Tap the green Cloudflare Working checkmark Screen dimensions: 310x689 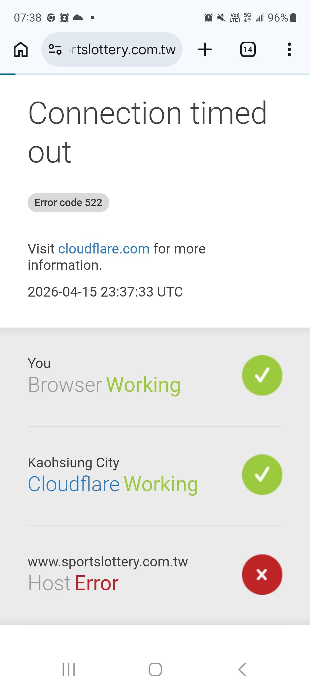[262, 475]
